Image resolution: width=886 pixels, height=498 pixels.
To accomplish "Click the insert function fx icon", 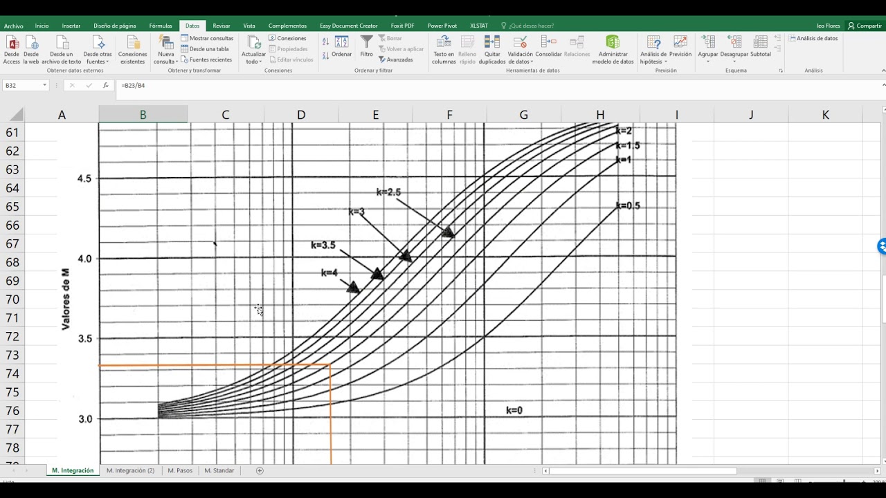I will pyautogui.click(x=105, y=85).
